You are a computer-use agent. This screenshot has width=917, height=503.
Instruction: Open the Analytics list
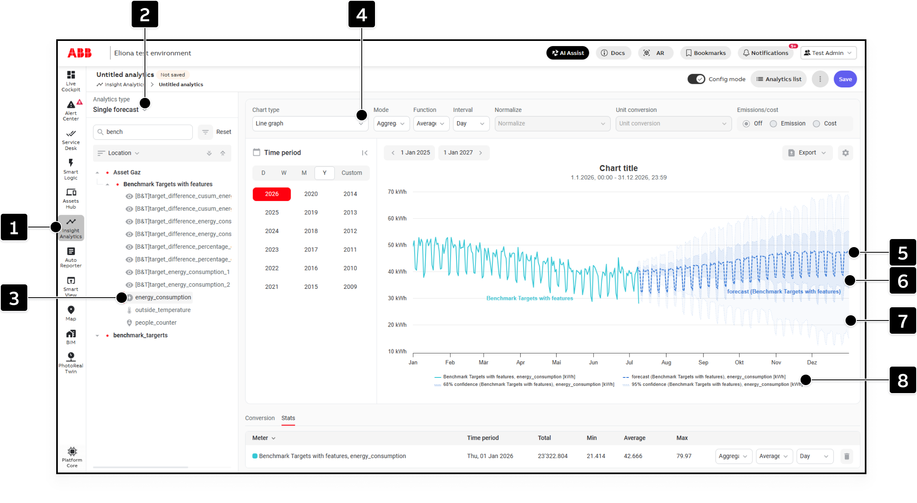(x=778, y=79)
